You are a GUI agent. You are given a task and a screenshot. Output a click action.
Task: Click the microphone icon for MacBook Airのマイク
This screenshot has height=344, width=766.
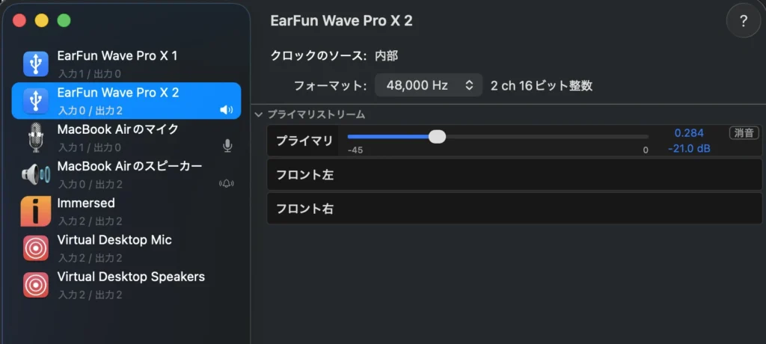[36, 138]
